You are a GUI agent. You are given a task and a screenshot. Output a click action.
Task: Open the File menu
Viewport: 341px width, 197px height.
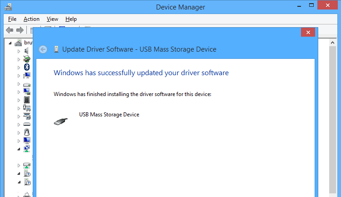point(12,19)
